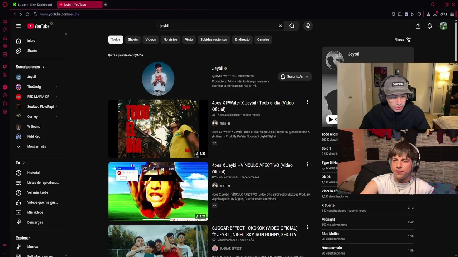Viewport: 458px width, 257px height.
Task: Open Shorts from the left sidebar
Action: [37, 51]
